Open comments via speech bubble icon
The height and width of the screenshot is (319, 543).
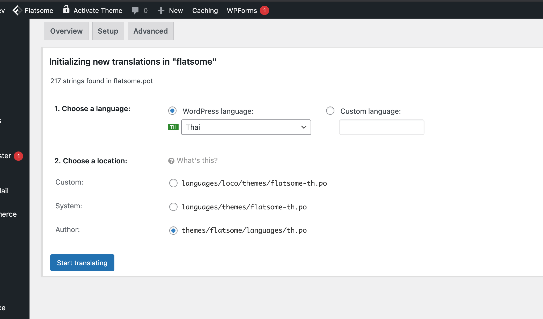coord(135,11)
